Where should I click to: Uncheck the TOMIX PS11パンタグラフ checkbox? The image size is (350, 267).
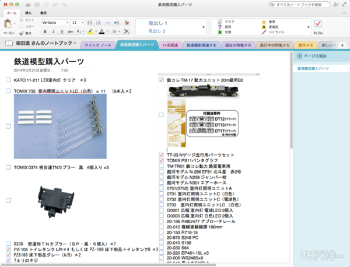(161, 160)
